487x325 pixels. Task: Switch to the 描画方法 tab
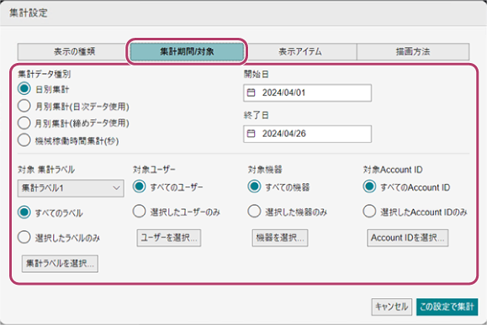[x=413, y=51]
